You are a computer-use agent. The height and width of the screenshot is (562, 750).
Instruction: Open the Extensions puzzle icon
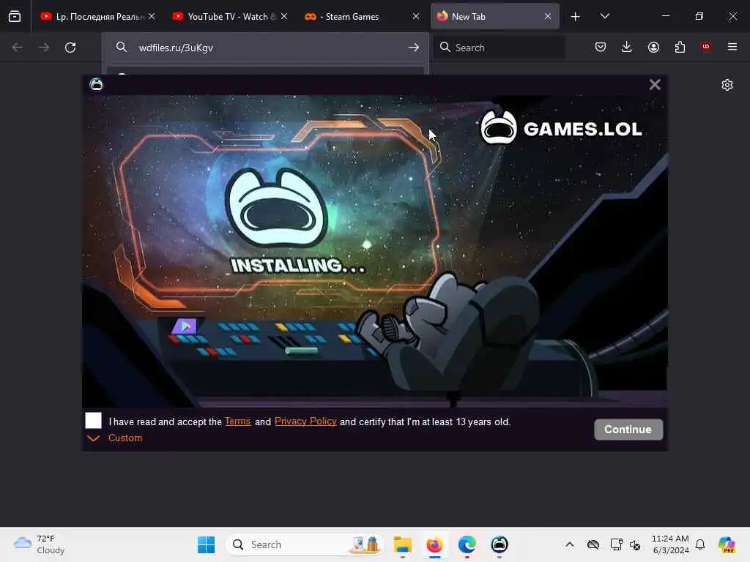pos(680,47)
